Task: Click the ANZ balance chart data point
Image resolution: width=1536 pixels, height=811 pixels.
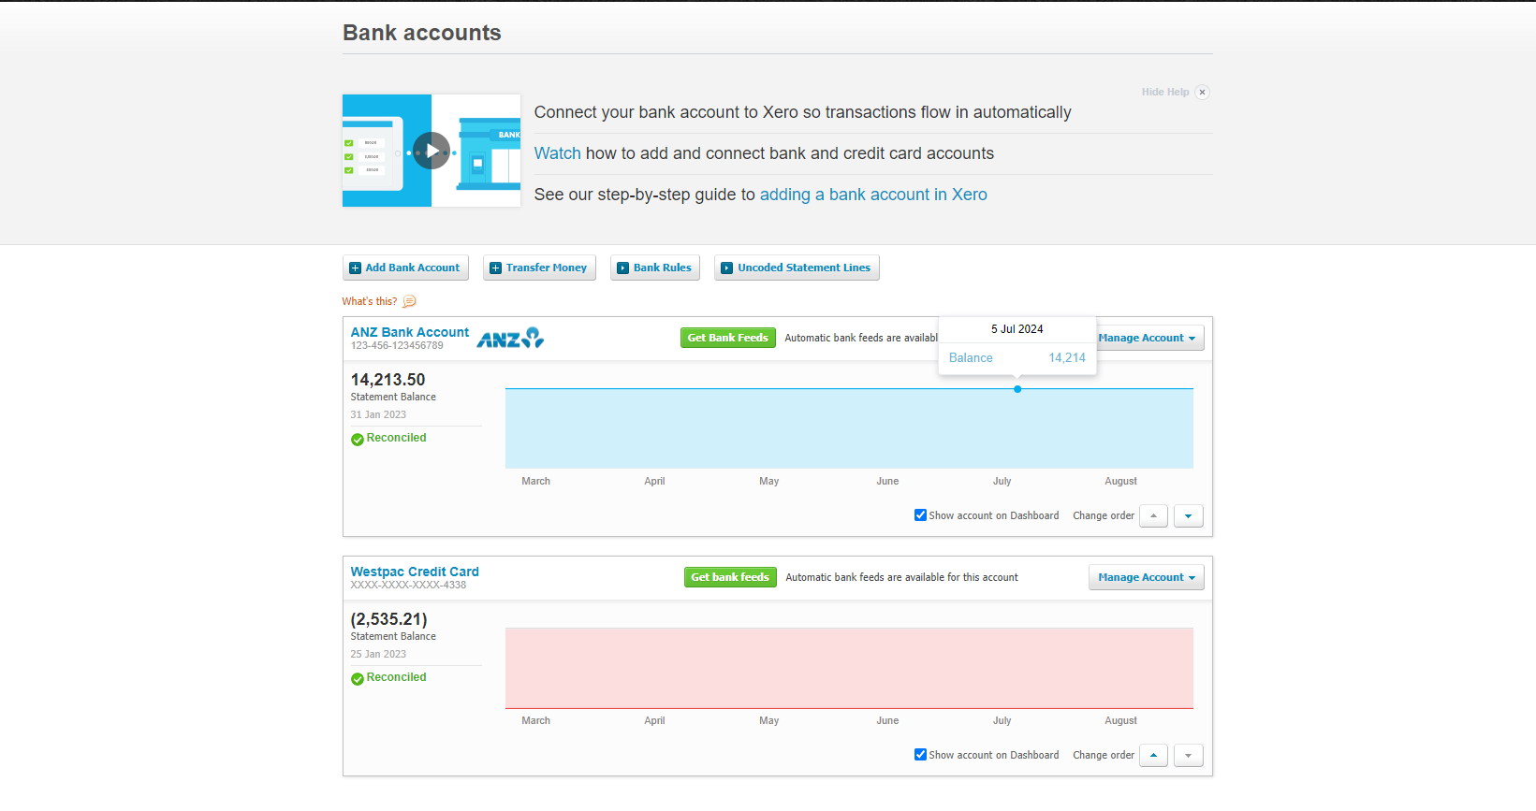Action: tap(1017, 389)
